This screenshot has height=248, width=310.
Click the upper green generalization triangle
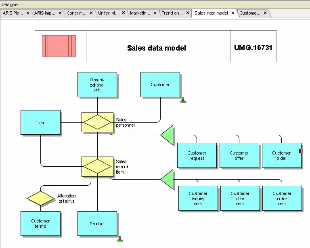pyautogui.click(x=168, y=135)
